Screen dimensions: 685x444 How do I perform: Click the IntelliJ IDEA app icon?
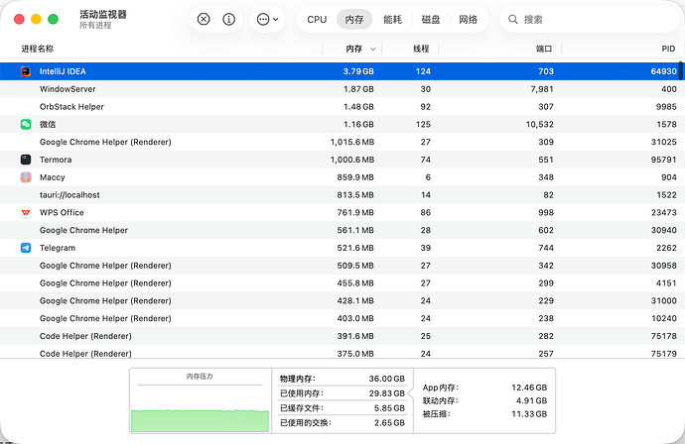coord(26,71)
